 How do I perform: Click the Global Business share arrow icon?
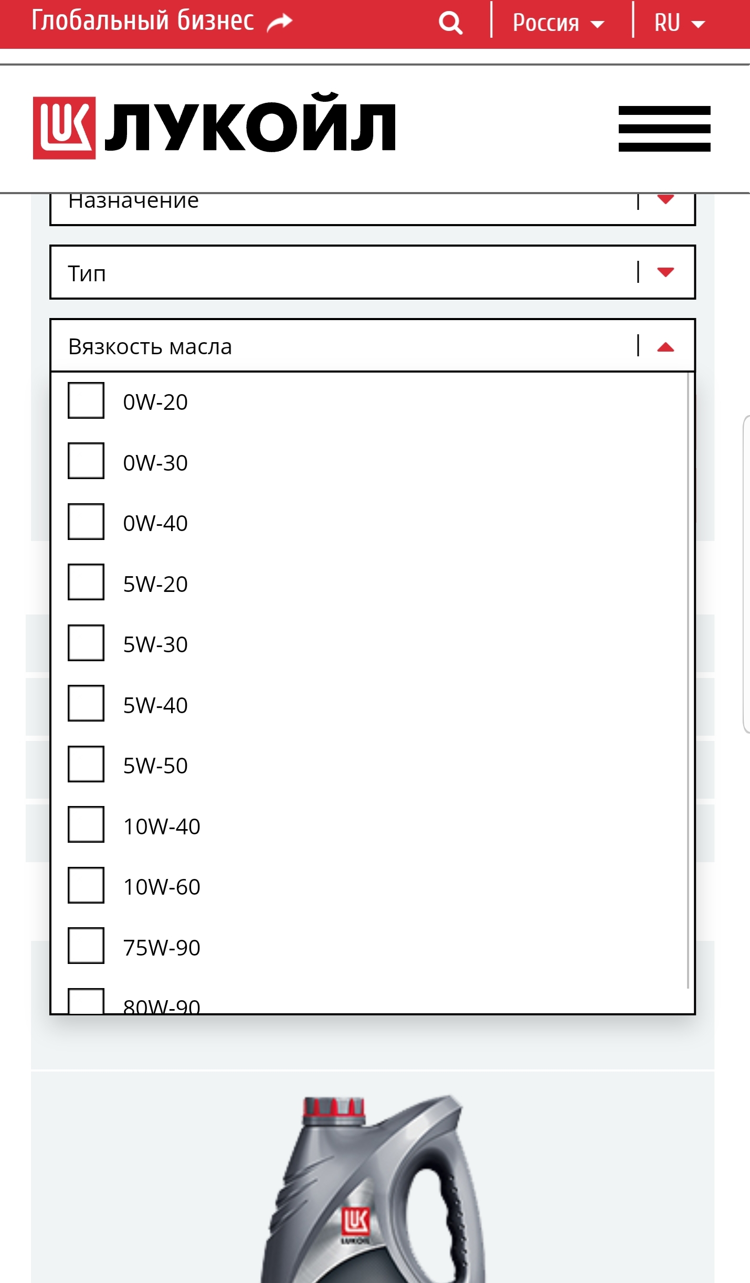pos(280,23)
